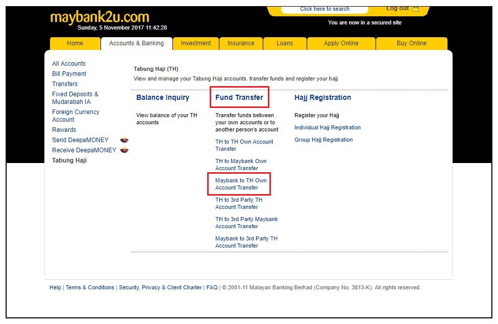Click Receive DeepaMONEY link
The height and width of the screenshot is (324, 498).
84,150
